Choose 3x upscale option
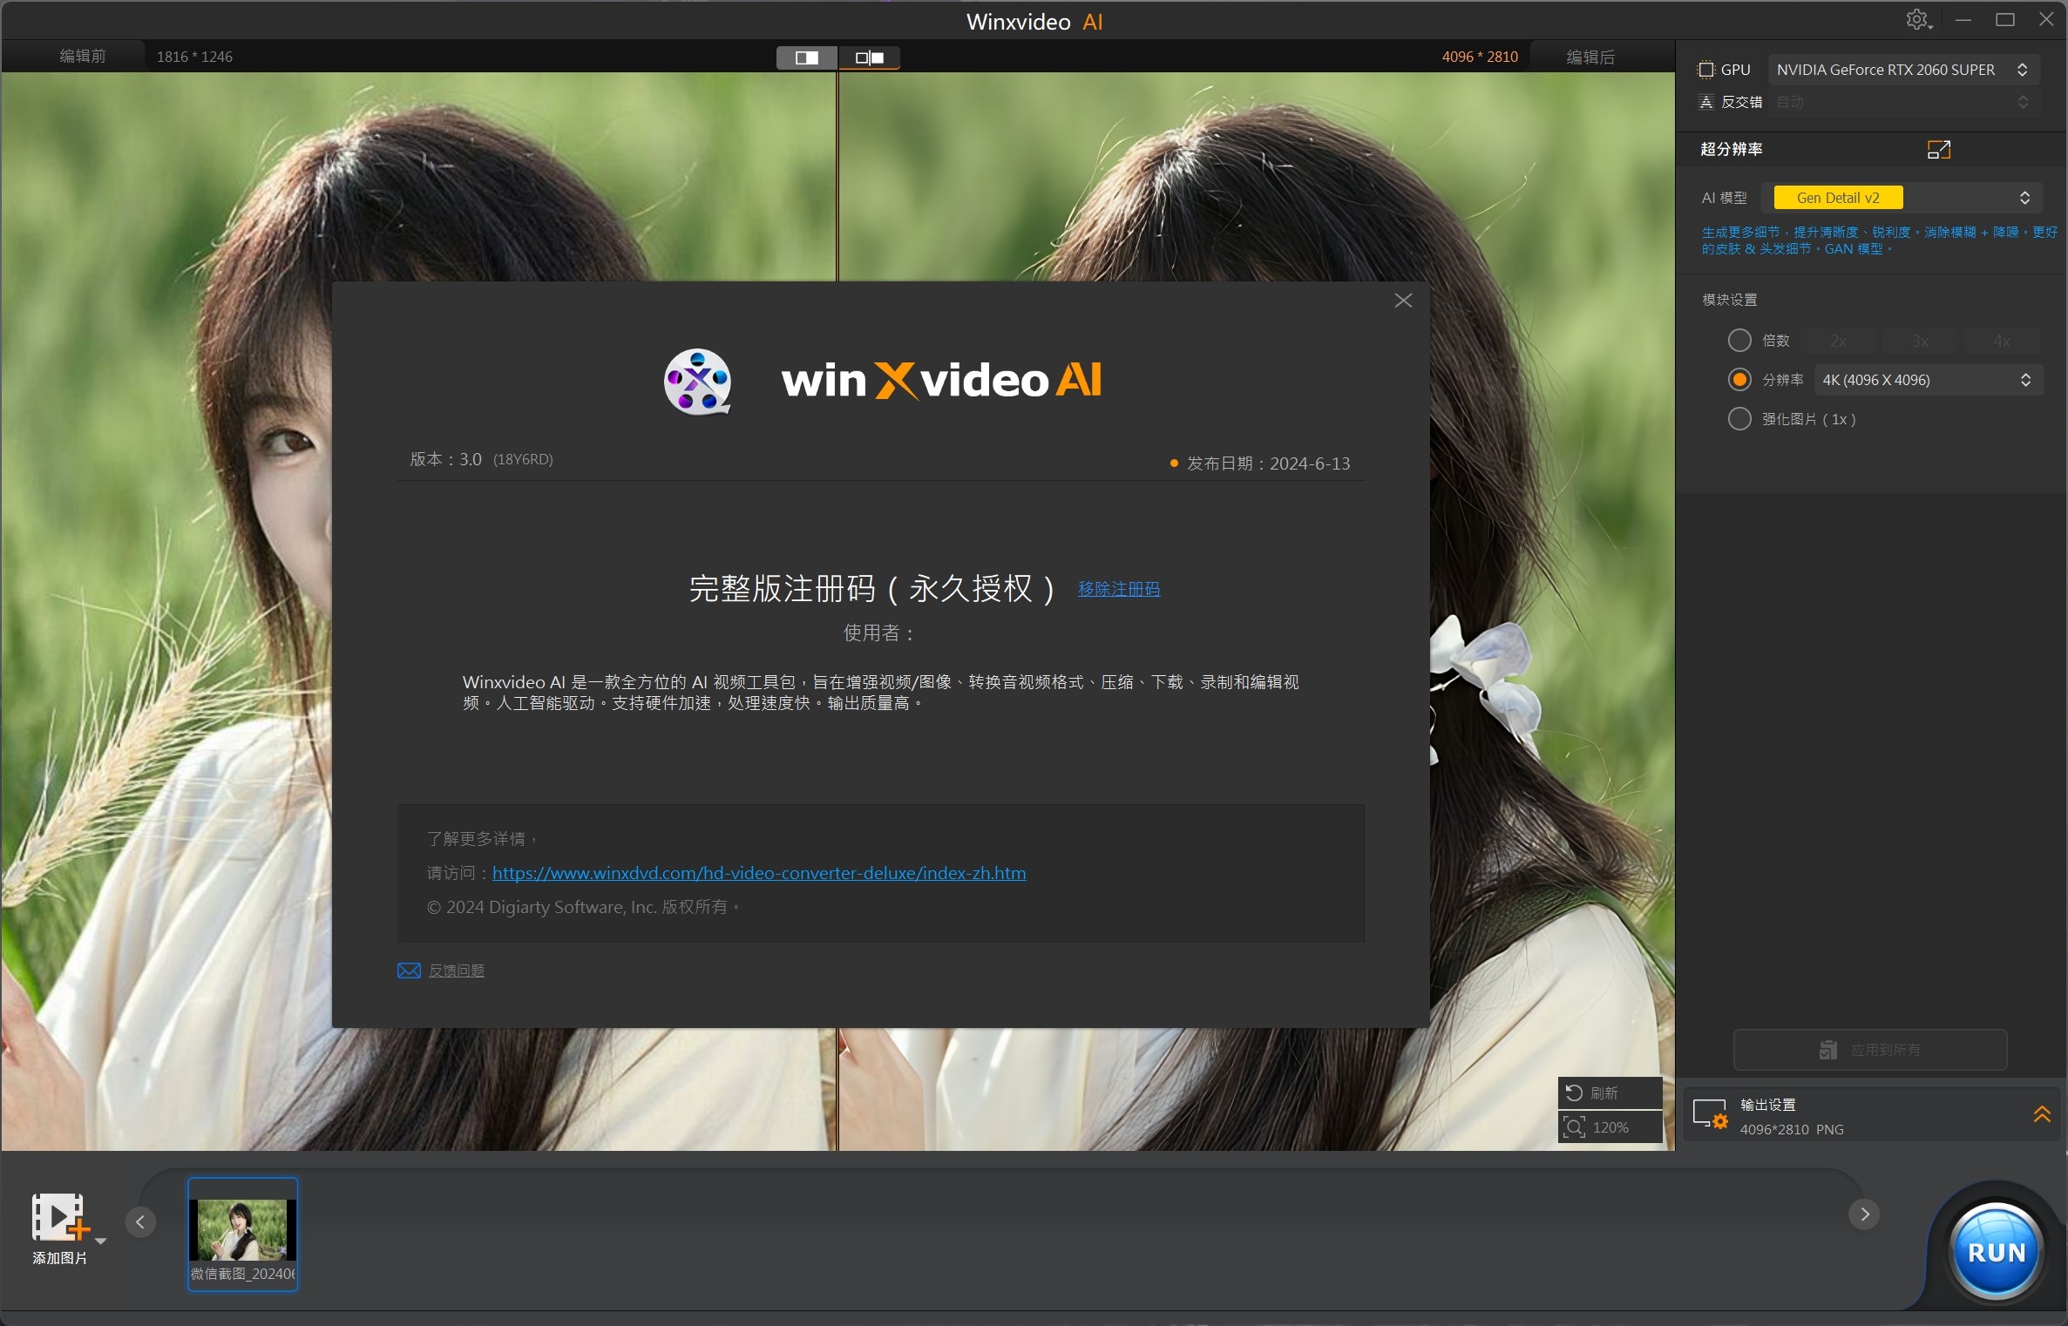Image resolution: width=2068 pixels, height=1326 pixels. pos(1920,341)
